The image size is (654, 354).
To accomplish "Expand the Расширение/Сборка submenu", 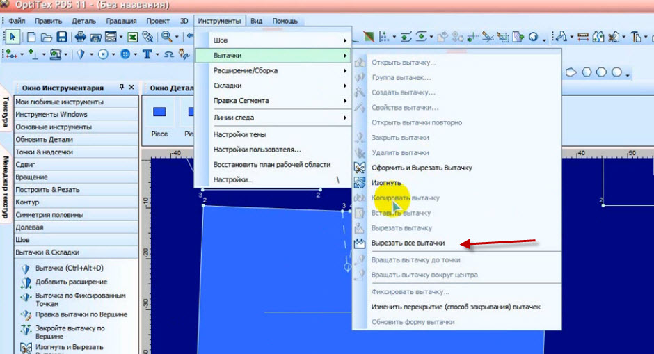I will coord(273,70).
